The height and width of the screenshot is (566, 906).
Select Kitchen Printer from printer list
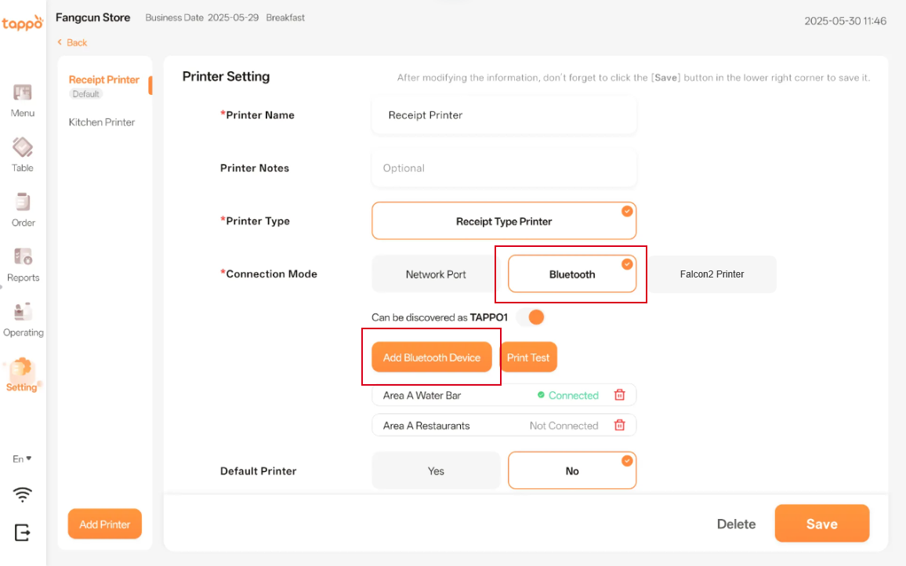102,122
